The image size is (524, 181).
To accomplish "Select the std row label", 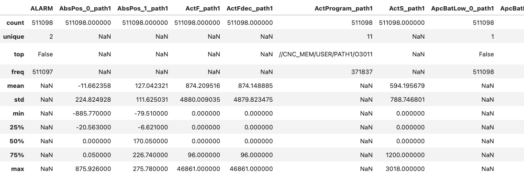I will click(19, 100).
